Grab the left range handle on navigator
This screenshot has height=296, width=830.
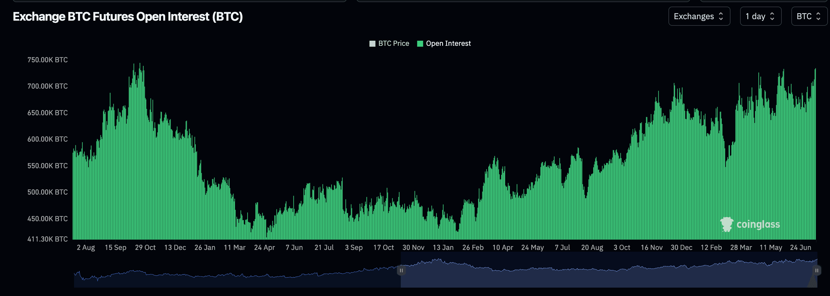pyautogui.click(x=401, y=271)
